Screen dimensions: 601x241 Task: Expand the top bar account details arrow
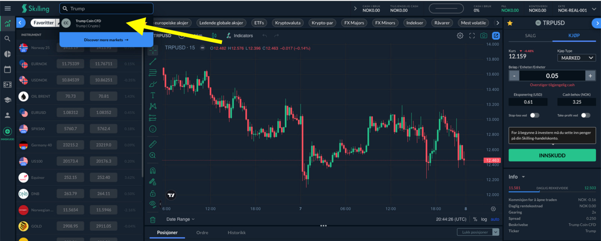[355, 8]
